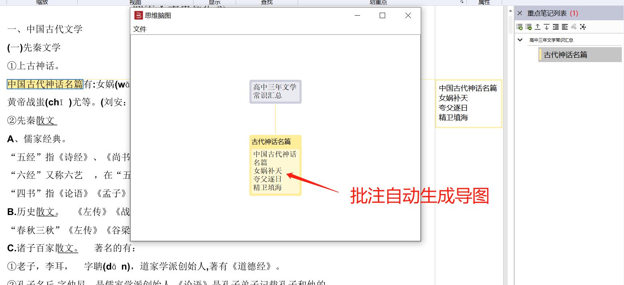Click the 查找 ribbon group label
Screen dimensions: 624x285
coord(267,2)
